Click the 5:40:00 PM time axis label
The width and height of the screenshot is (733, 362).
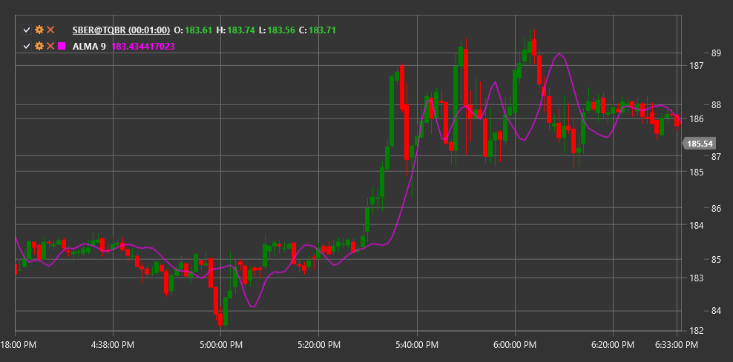click(417, 345)
